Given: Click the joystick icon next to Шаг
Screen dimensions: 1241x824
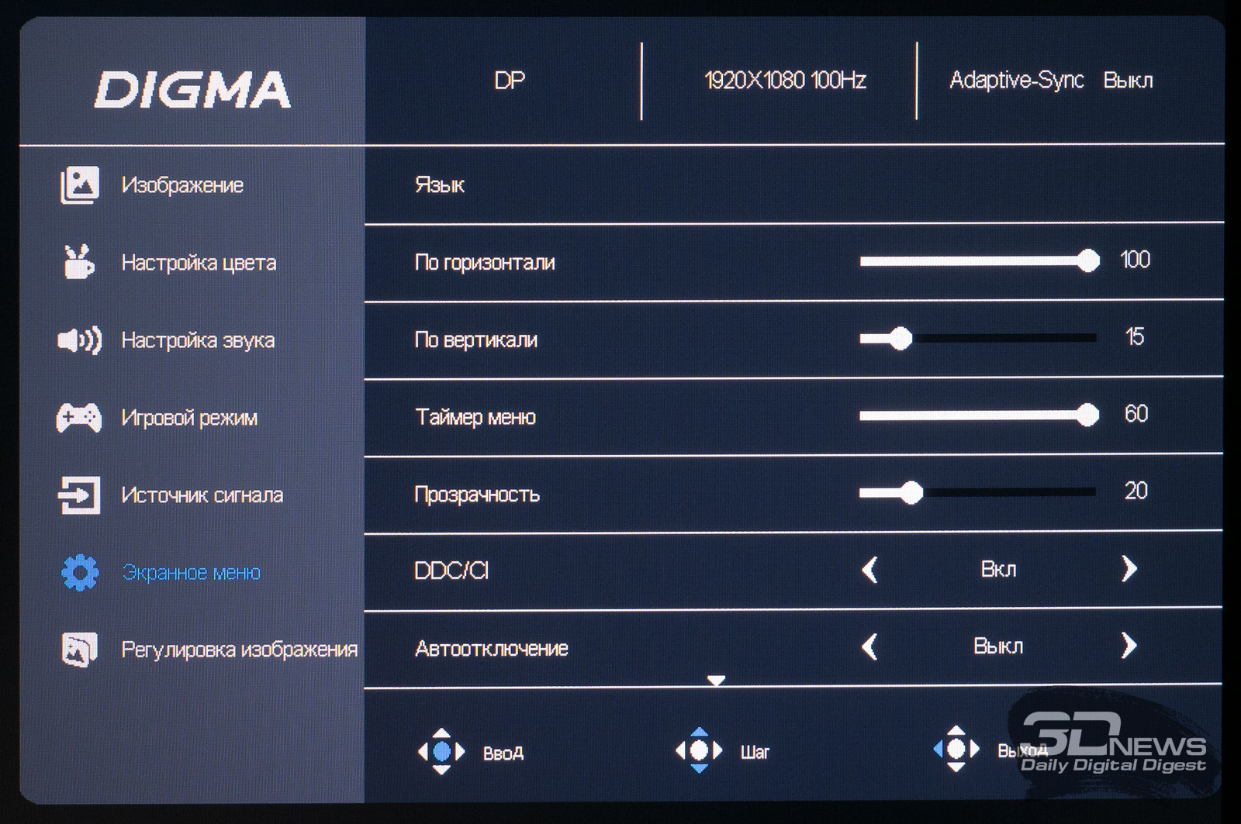Looking at the screenshot, I should tap(699, 750).
